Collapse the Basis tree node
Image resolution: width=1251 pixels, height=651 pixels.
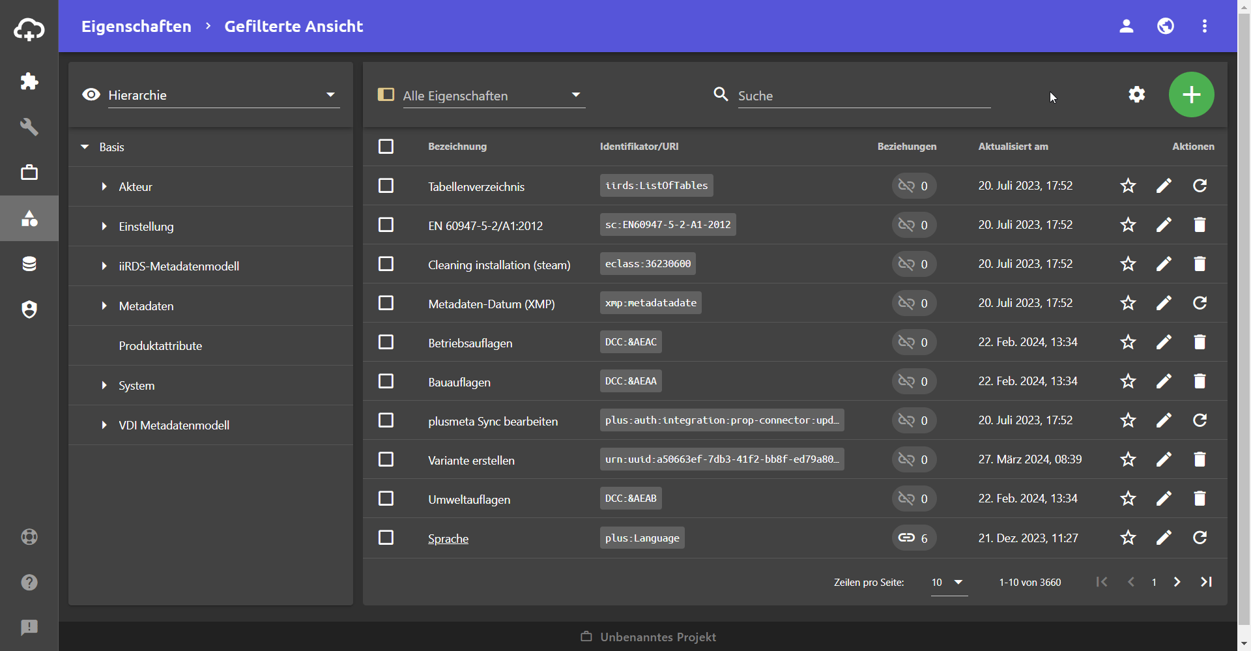[85, 147]
